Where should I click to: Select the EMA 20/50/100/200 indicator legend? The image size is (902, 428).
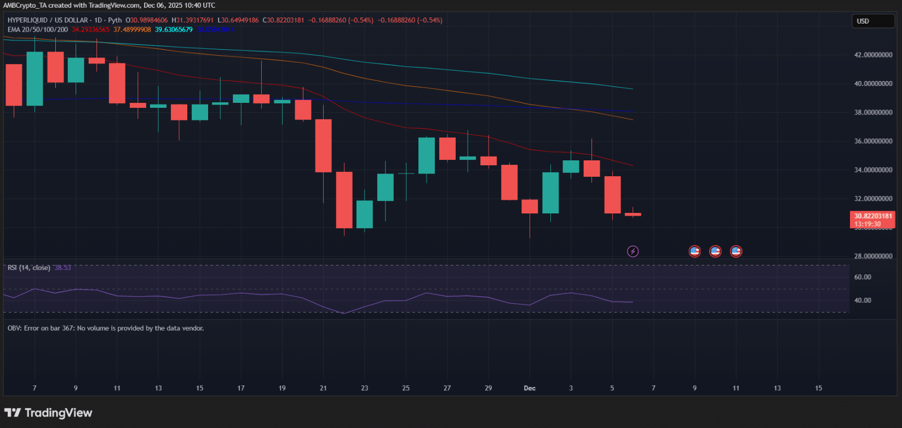coord(38,30)
